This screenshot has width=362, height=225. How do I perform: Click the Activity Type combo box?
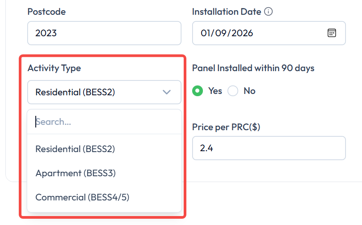(x=104, y=92)
